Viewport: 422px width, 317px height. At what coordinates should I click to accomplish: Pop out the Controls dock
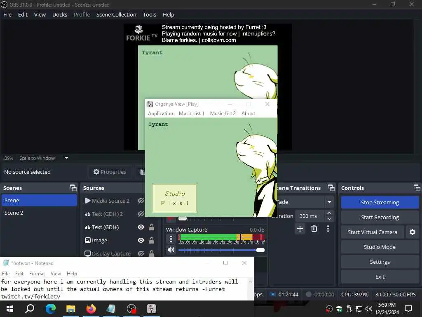417,188
